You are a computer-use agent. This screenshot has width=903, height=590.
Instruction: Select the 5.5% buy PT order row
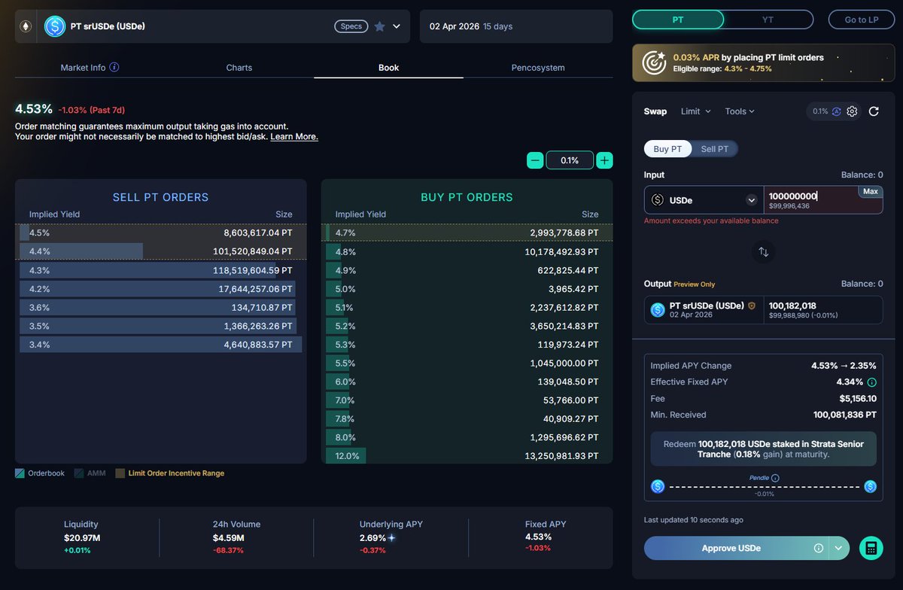coord(467,363)
